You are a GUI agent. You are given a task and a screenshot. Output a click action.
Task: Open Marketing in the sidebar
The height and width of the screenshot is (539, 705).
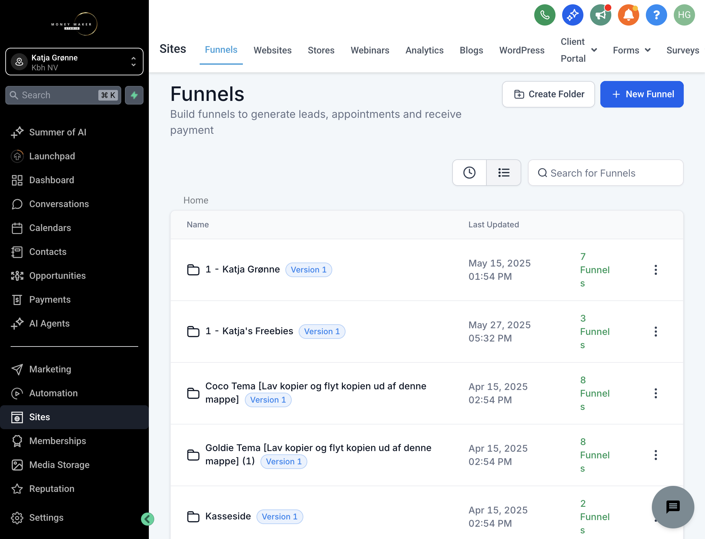[x=74, y=369]
